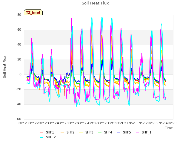Click the 60 y-axis tick label
This screenshot has height=143, width=191.
(x=19, y=30)
